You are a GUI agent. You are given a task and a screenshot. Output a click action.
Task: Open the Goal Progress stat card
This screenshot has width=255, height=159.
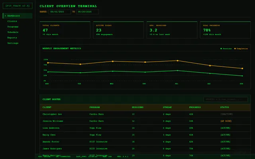(x=226, y=30)
